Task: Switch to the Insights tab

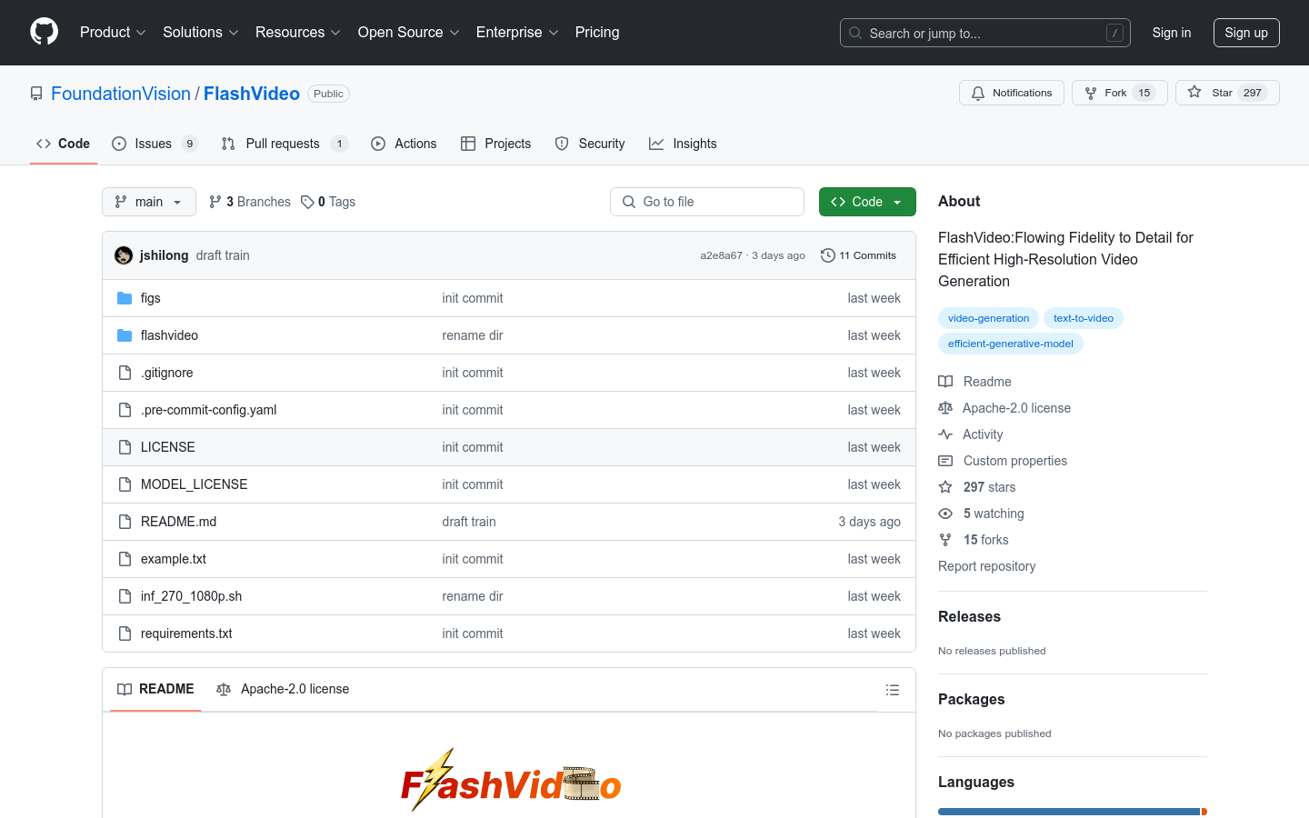Action: (x=683, y=144)
